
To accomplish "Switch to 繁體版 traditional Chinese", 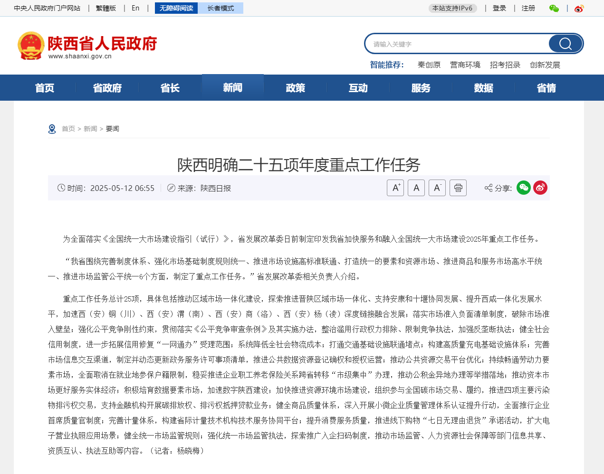I will 106,8.
